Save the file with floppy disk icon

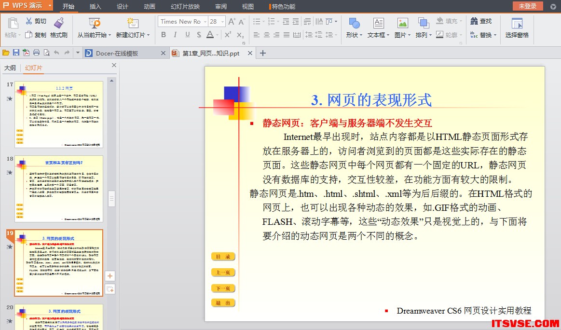coord(16,53)
